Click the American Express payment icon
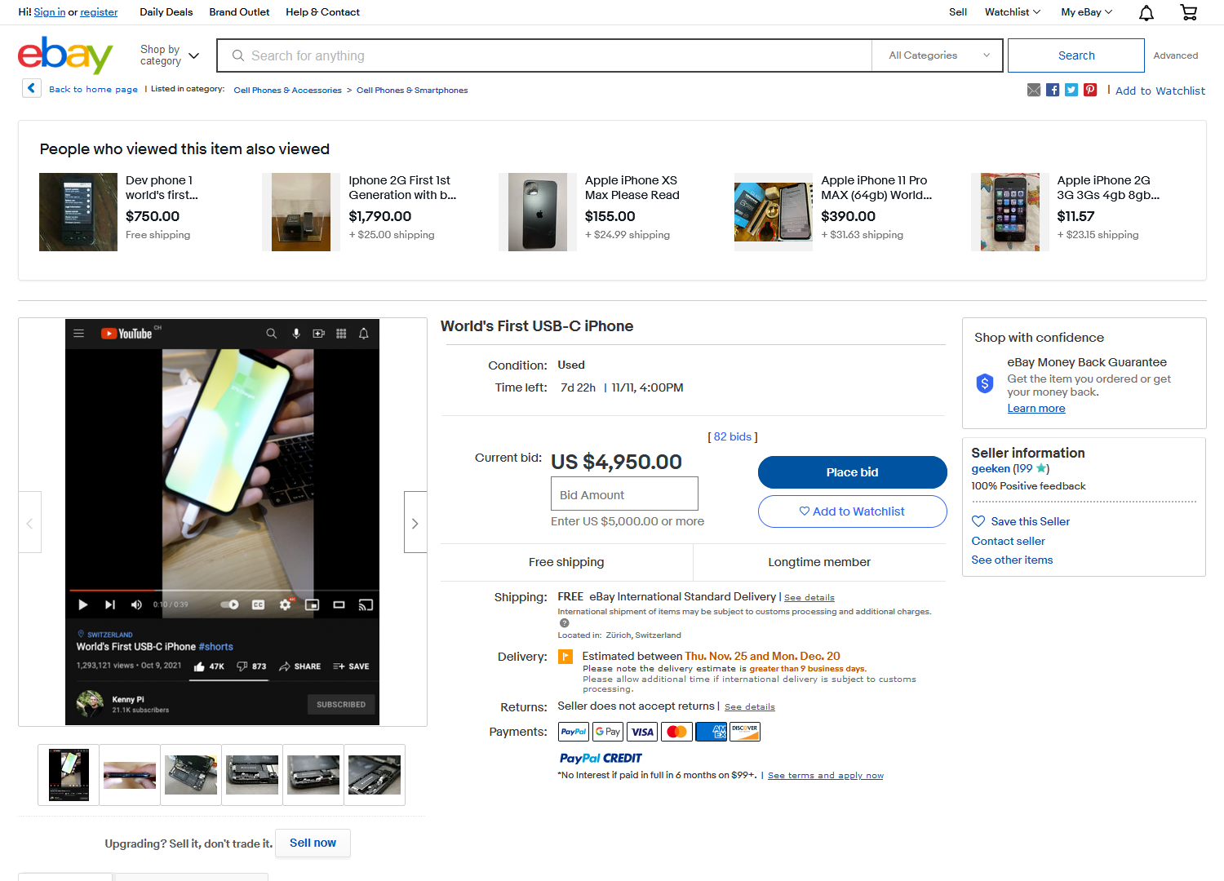1224x881 pixels. point(711,732)
